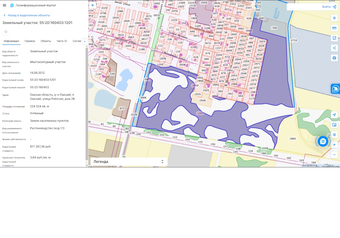Print the map
This screenshot has height=238, width=340.
coord(334,58)
